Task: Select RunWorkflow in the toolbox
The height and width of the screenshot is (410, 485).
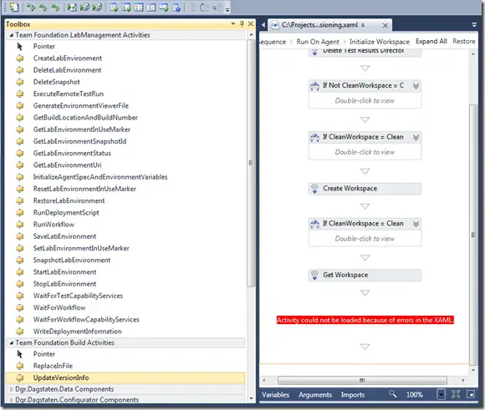Action: [x=54, y=225]
